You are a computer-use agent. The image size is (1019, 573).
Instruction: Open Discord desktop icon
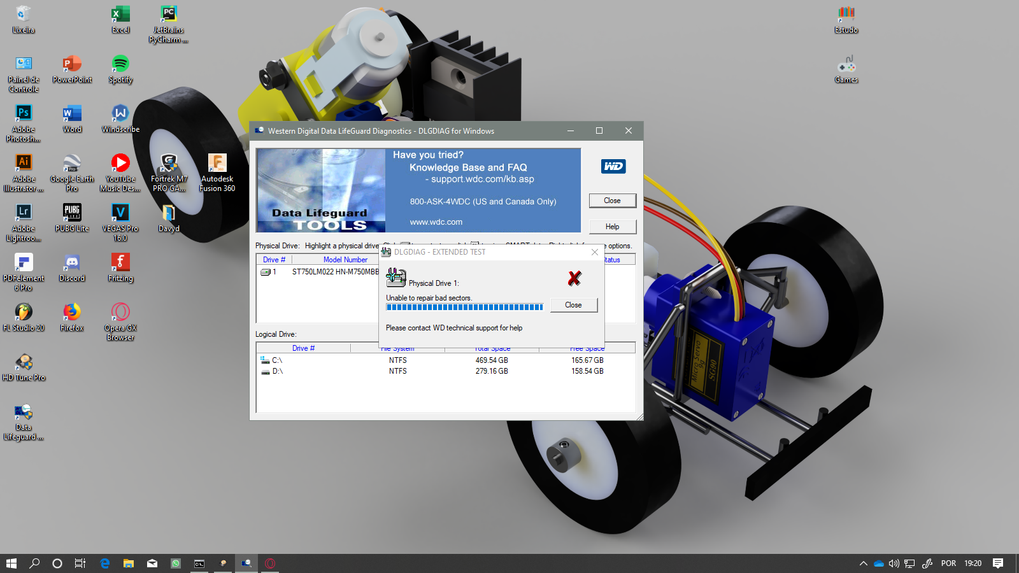pyautogui.click(x=72, y=267)
